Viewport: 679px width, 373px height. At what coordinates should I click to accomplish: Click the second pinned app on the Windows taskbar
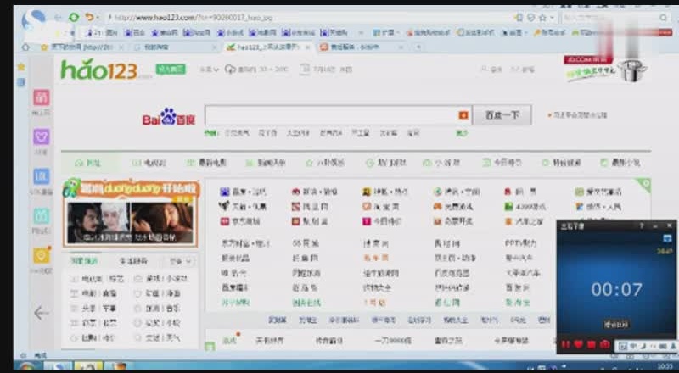pos(88,366)
